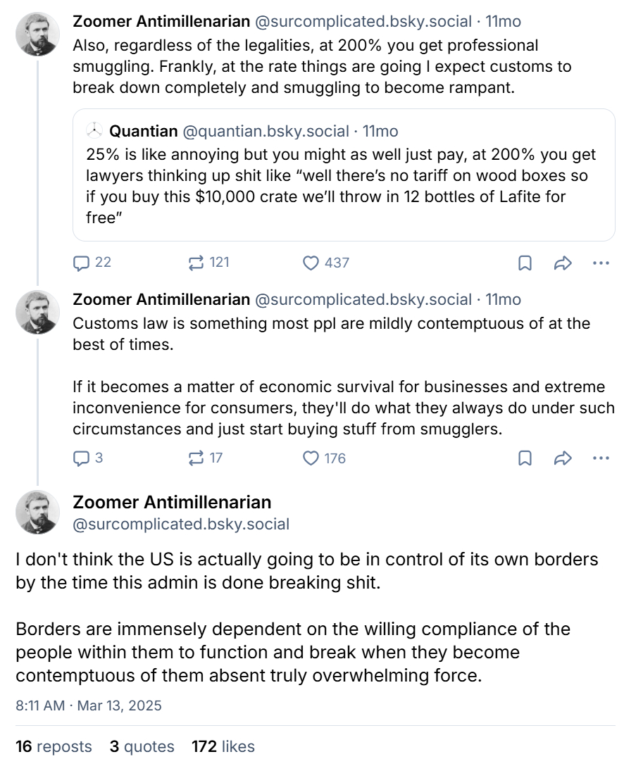Bookmark the first post about professional smuggling
The image size is (624, 759).
525,263
